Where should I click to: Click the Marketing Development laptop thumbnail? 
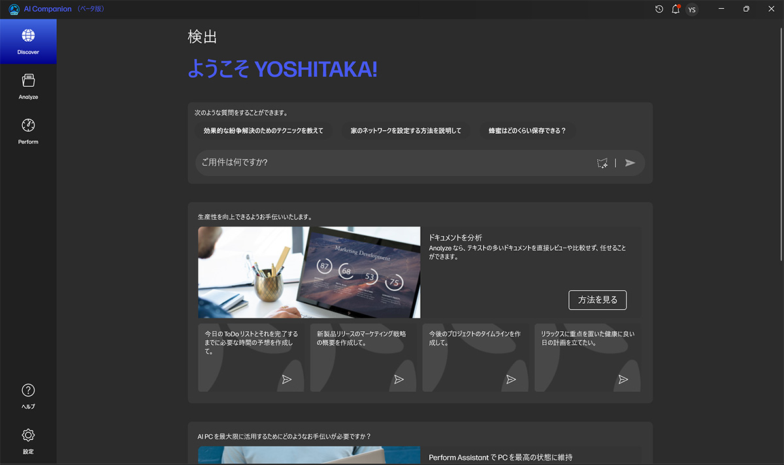[309, 272]
